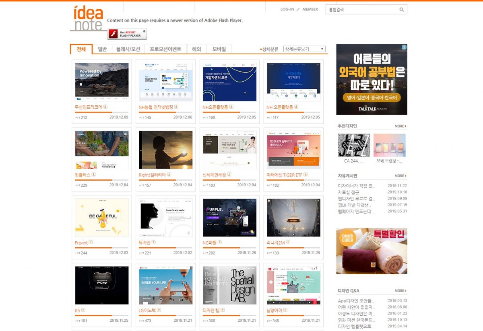
Task: Open the 모바일 tab
Action: (x=219, y=49)
